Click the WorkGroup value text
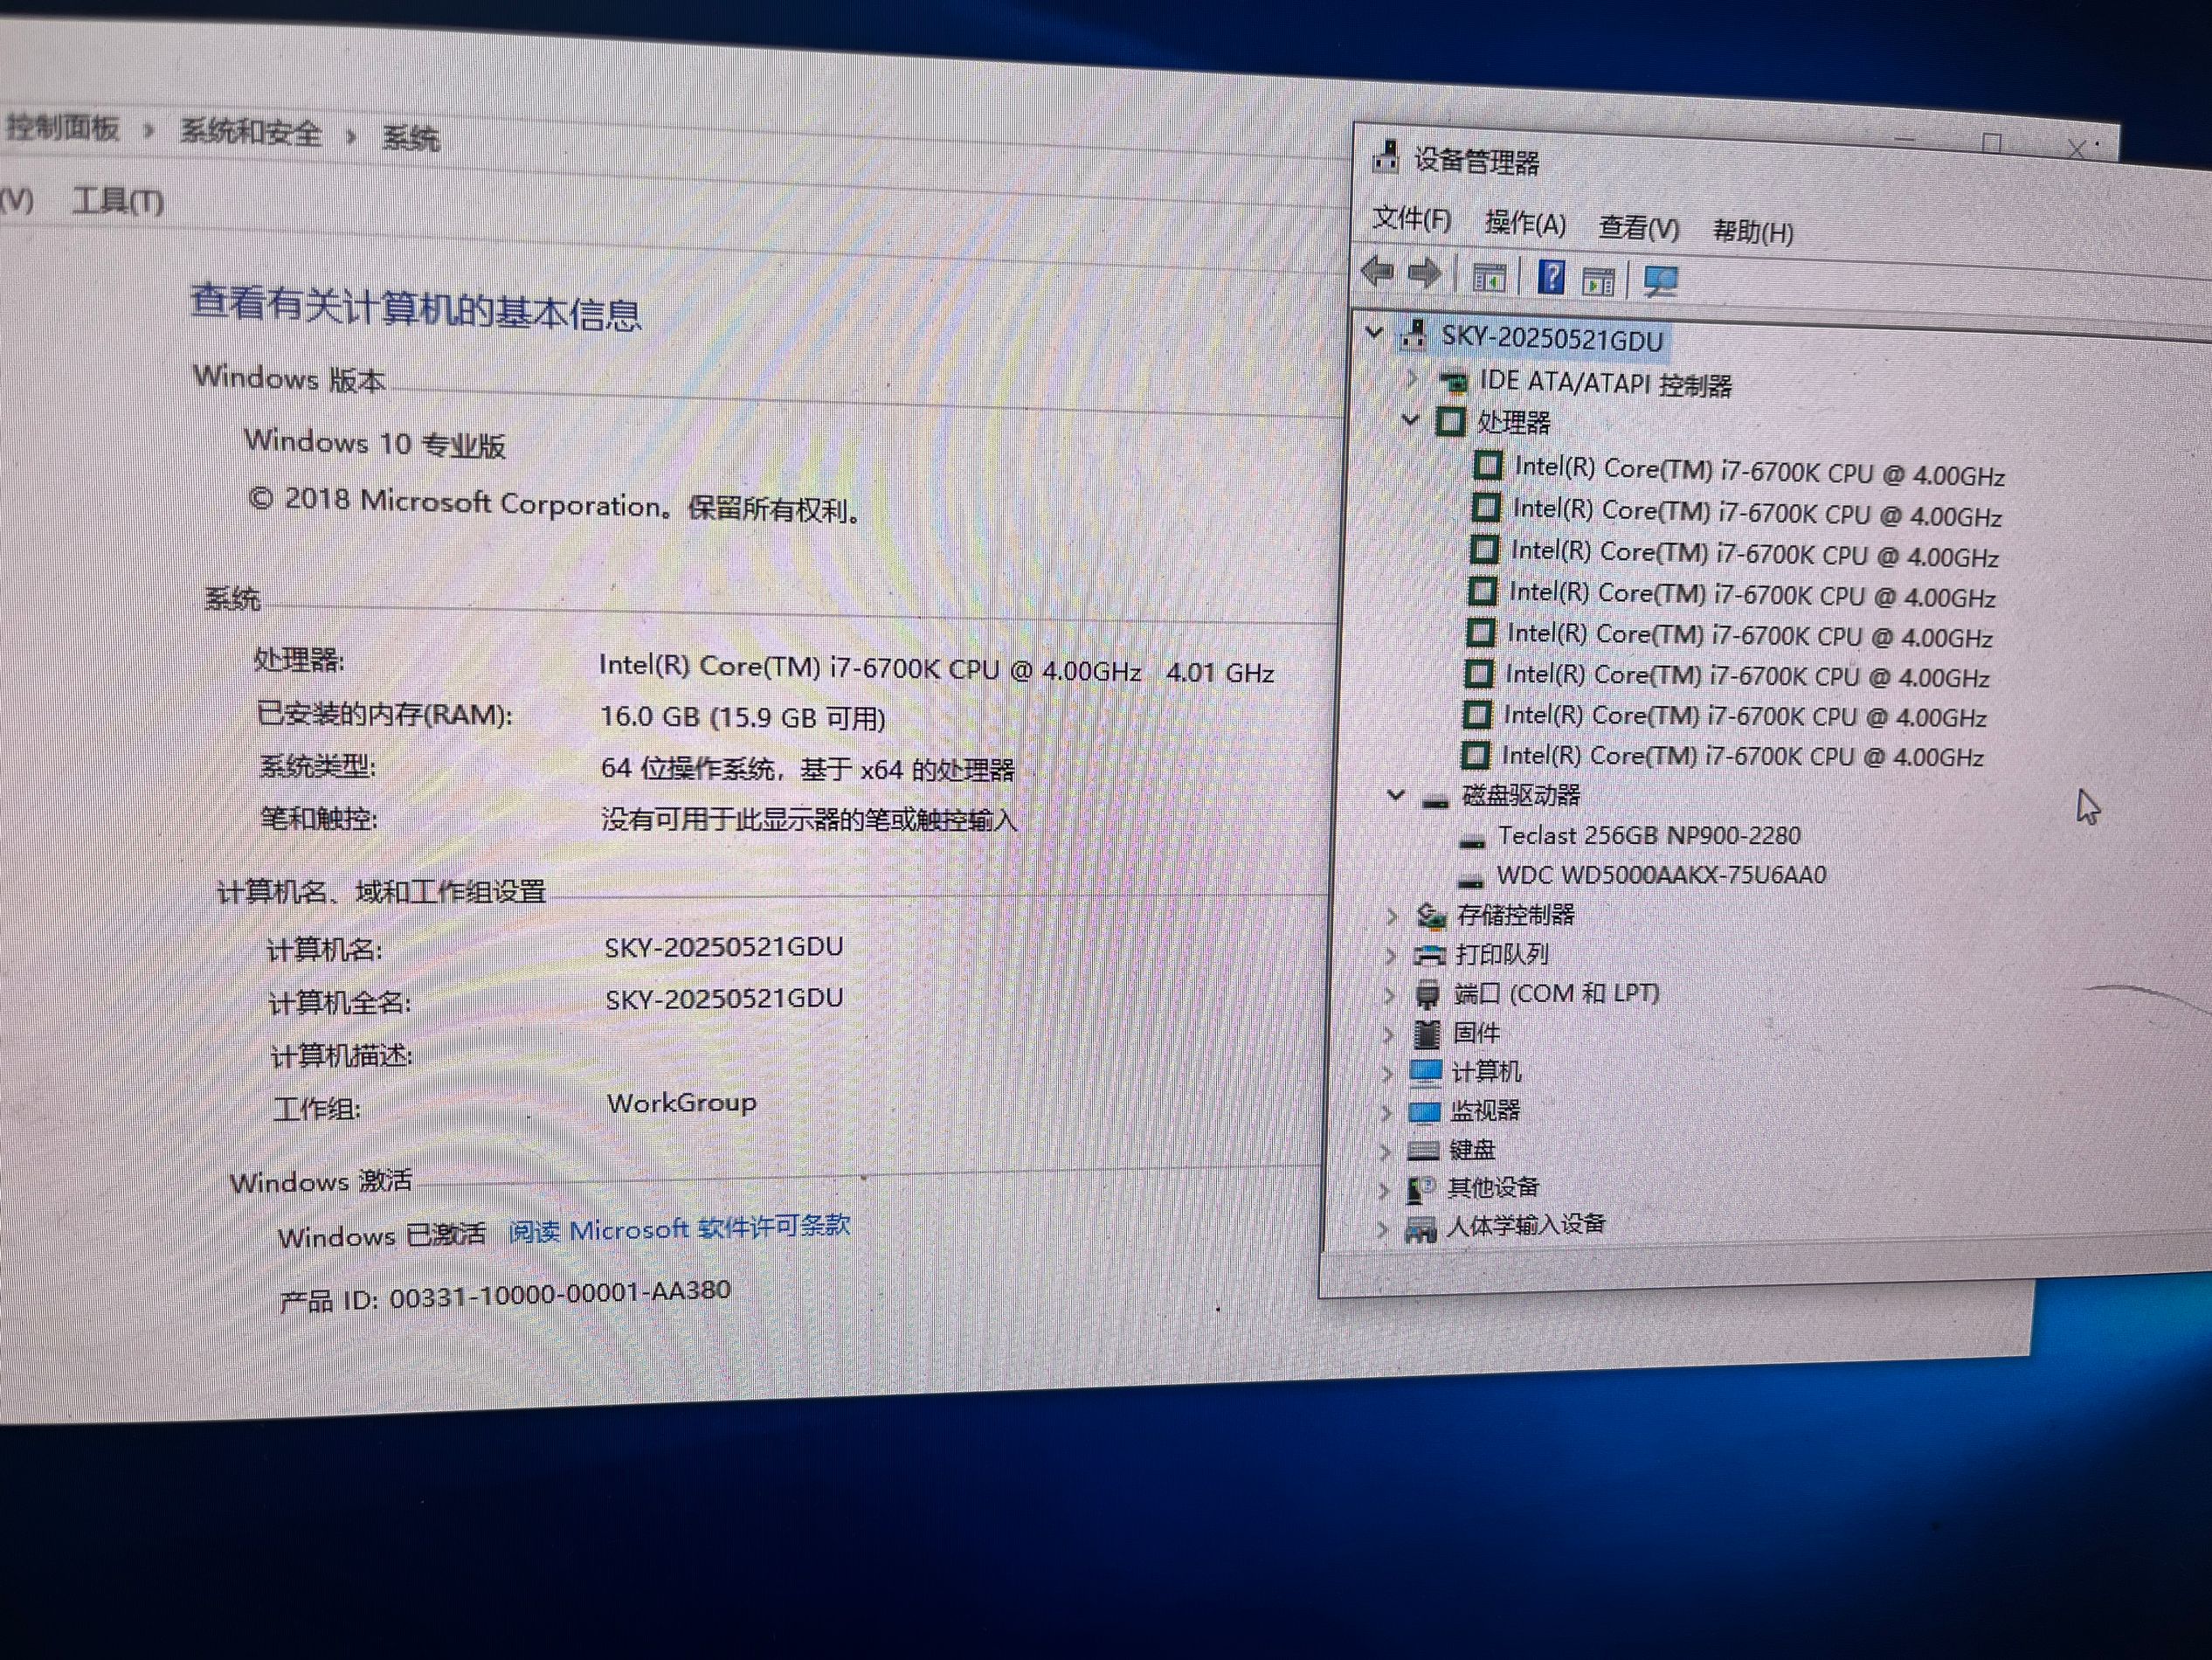The height and width of the screenshot is (1660, 2212). click(x=681, y=1102)
